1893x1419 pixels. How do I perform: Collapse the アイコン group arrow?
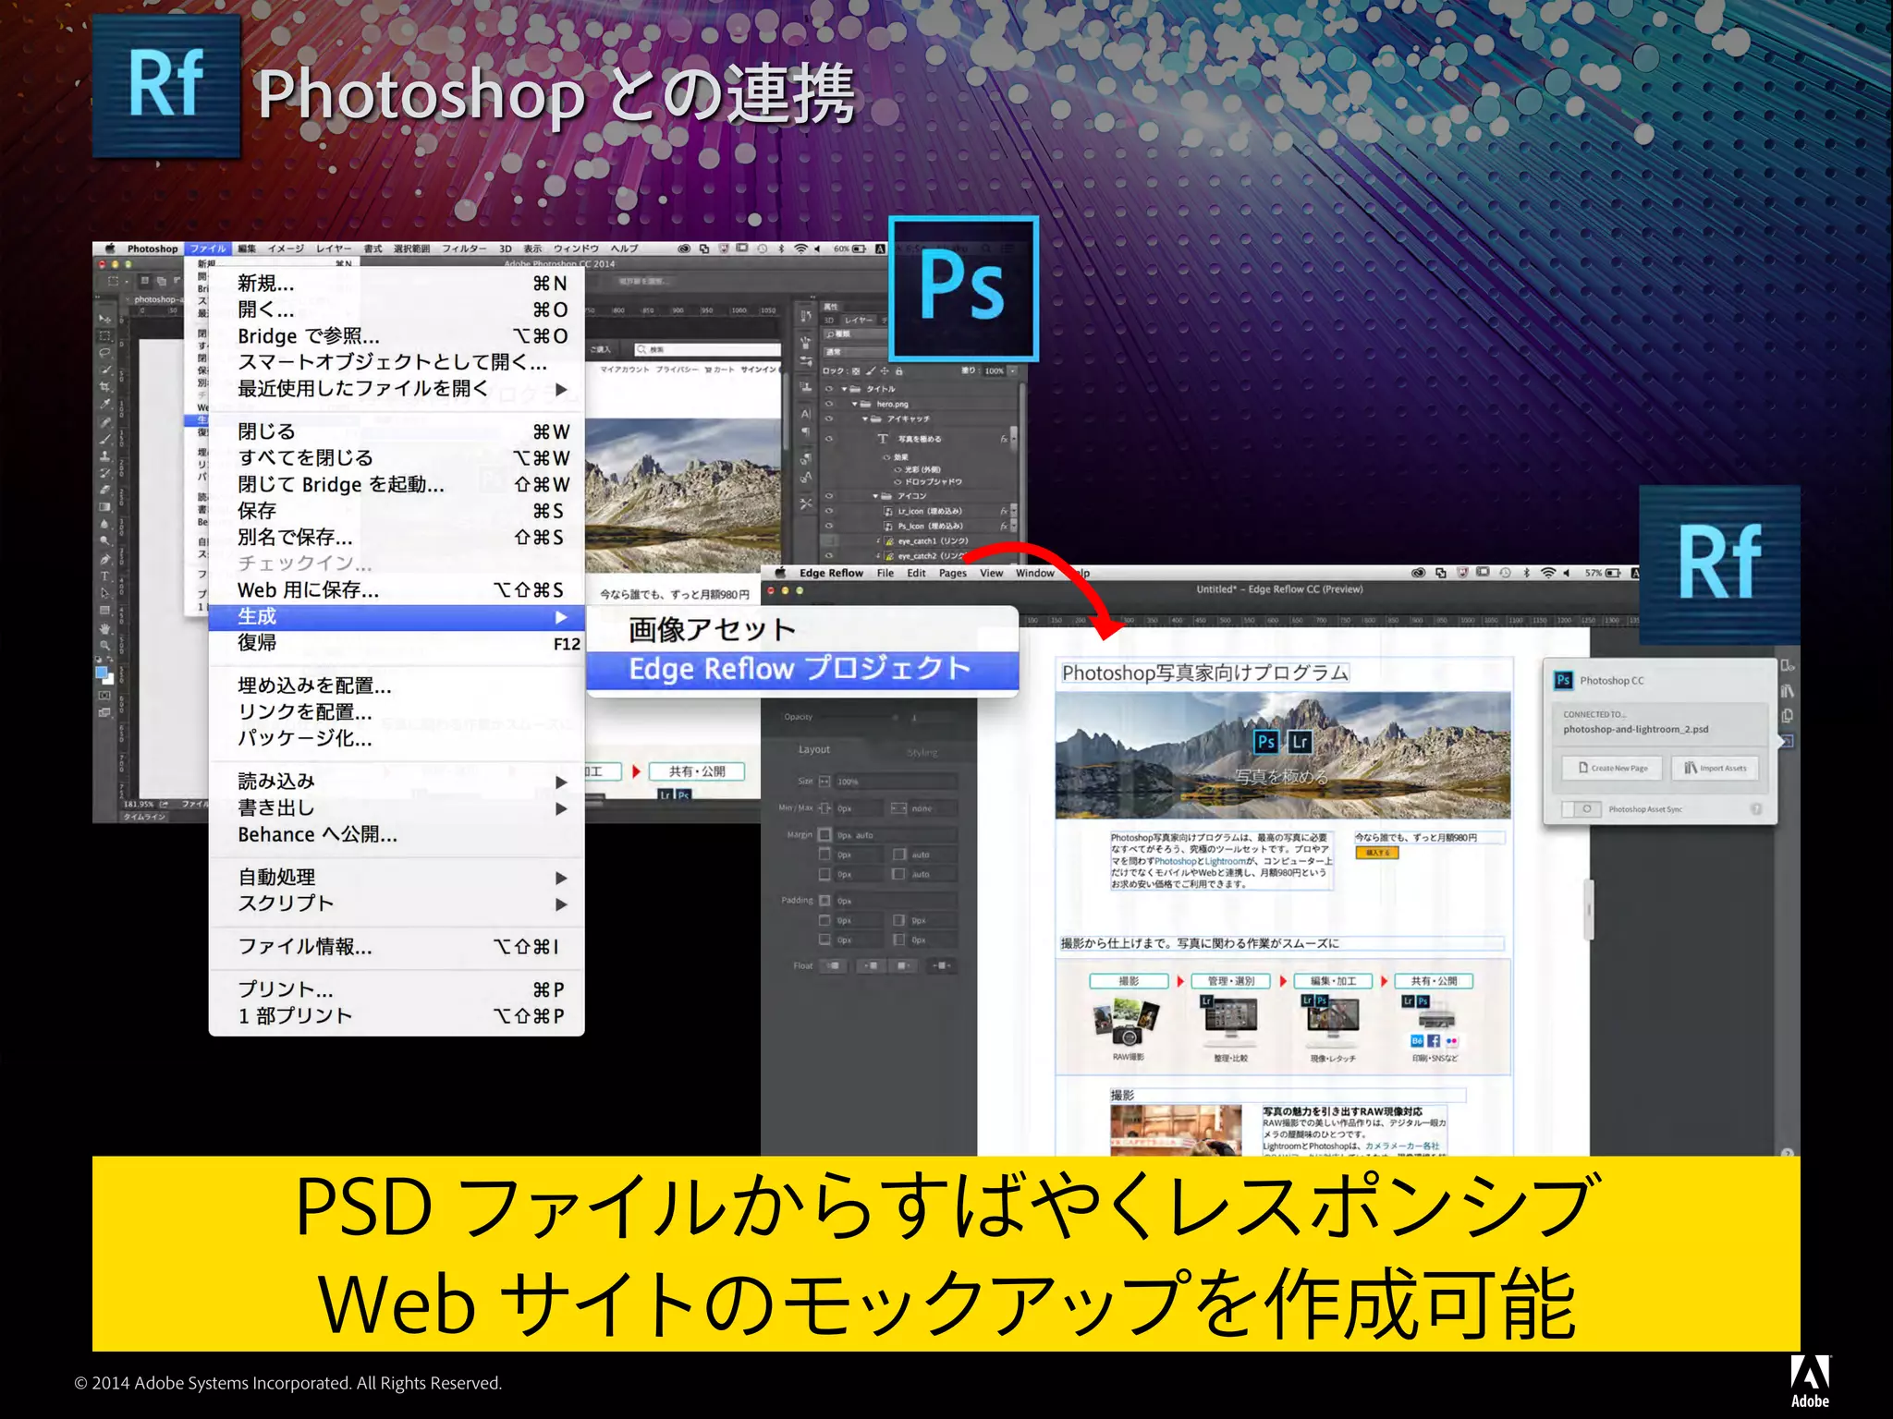point(875,496)
